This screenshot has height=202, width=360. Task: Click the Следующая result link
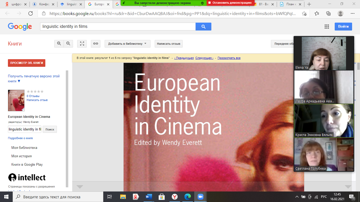click(204, 58)
